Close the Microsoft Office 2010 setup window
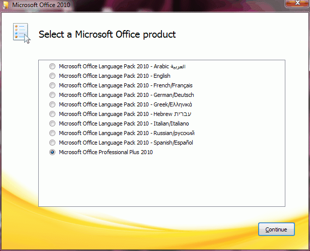This screenshot has width=310, height=251. pos(297,4)
